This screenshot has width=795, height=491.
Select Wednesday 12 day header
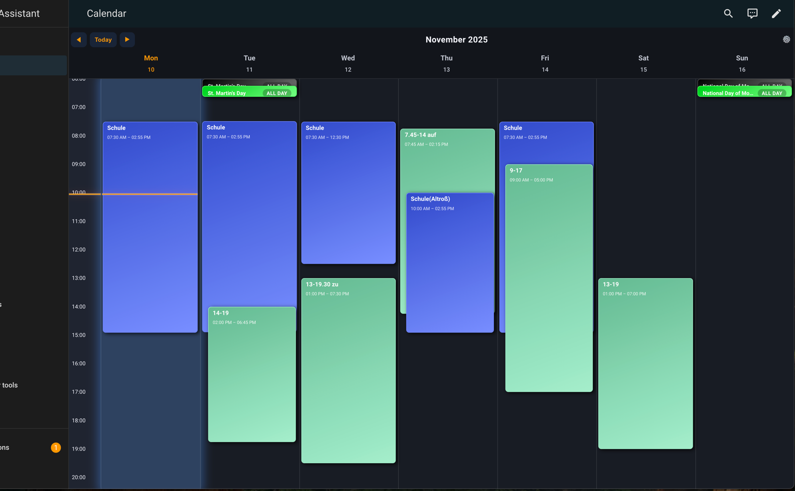(x=348, y=64)
